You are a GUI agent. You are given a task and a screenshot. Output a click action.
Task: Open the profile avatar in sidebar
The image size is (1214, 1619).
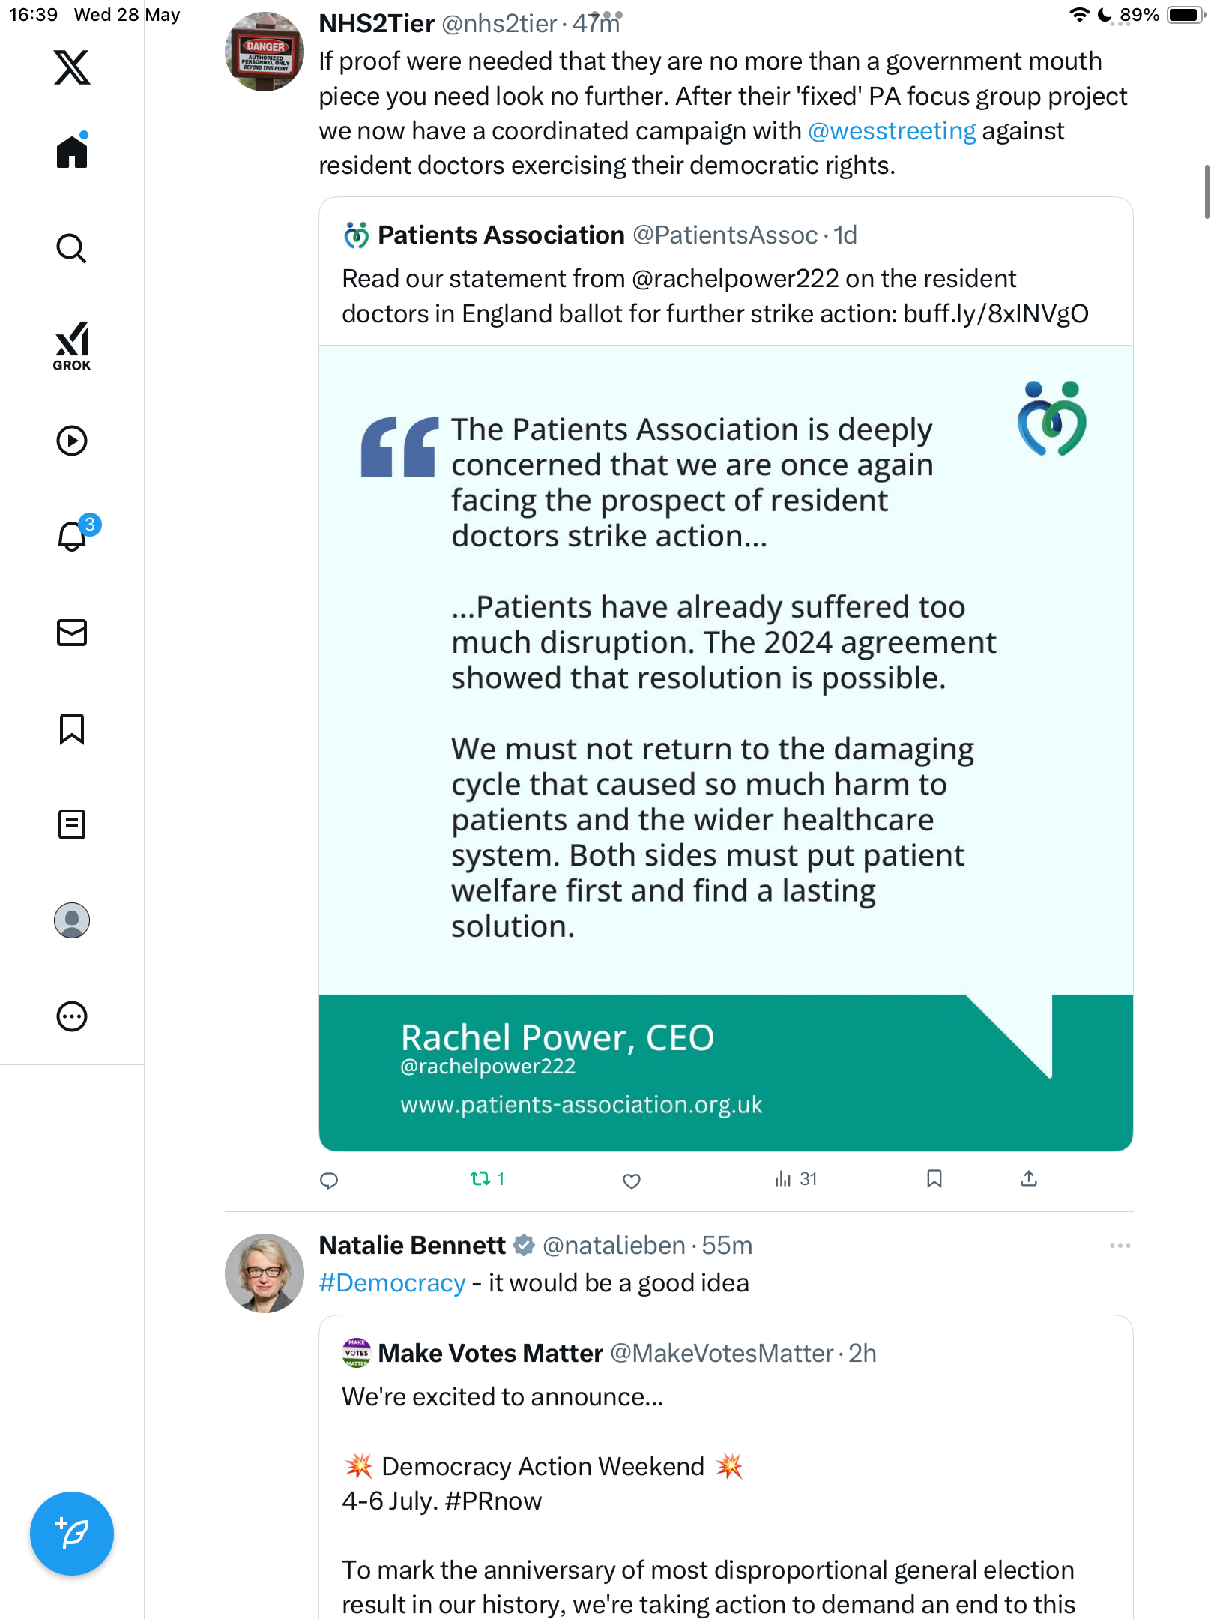click(72, 920)
